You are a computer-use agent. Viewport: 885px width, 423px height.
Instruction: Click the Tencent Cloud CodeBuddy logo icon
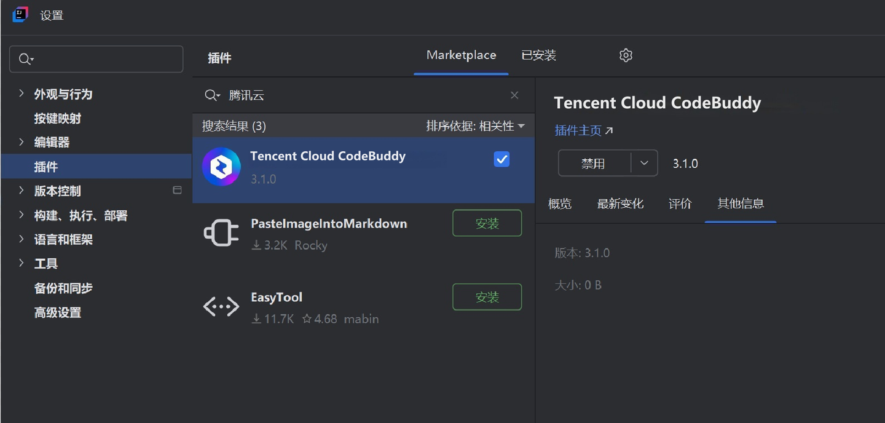(x=221, y=167)
